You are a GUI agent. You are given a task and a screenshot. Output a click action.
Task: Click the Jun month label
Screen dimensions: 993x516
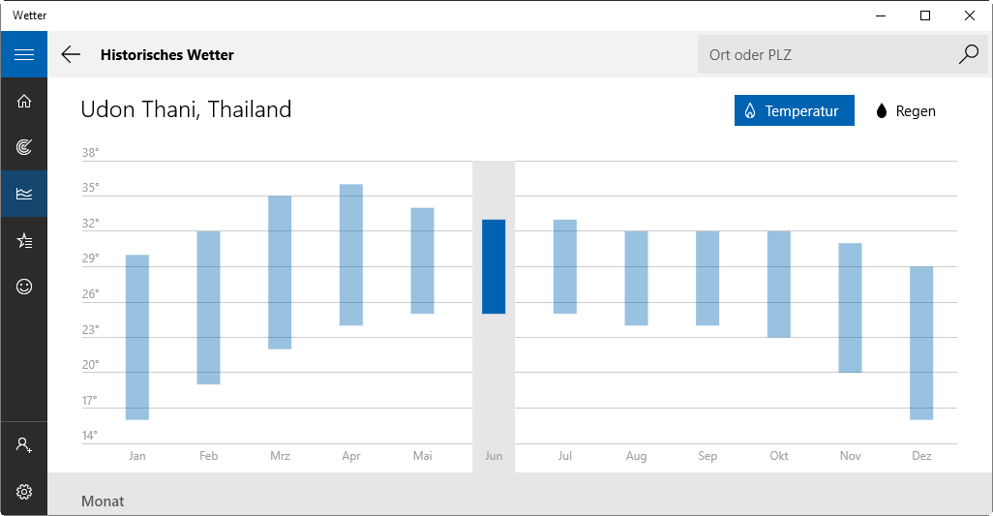[x=494, y=456]
